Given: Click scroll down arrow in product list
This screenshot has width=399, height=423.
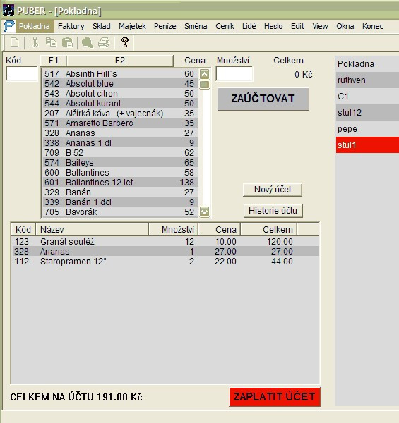Looking at the screenshot, I should (x=205, y=211).
